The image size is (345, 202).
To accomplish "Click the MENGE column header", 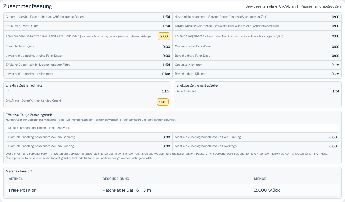I will point(260,179).
